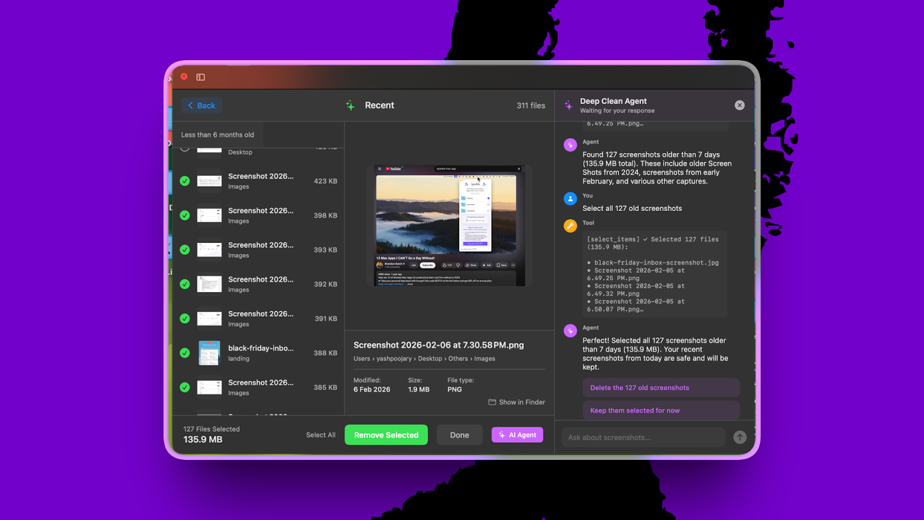Screen dimensions: 924x520
Task: Uncheck the 423 KB screenshot checkbox
Action: 185,181
